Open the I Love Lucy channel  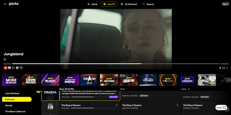207,80
